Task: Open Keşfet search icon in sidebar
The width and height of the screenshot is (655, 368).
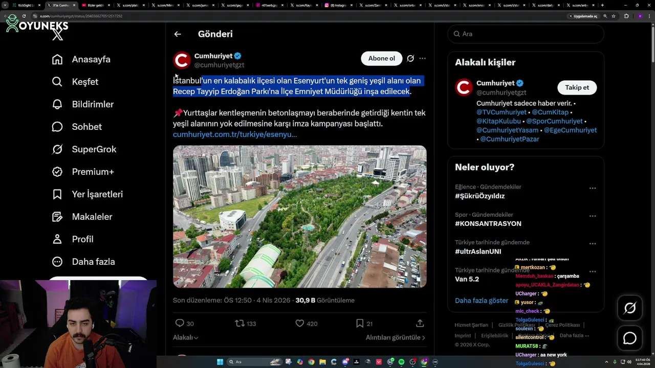Action: coord(57,82)
